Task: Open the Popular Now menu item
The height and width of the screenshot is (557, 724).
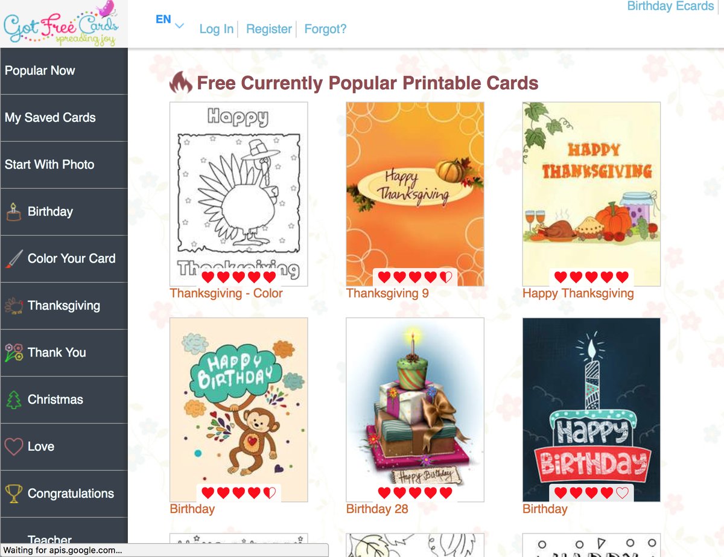Action: pyautogui.click(x=64, y=71)
